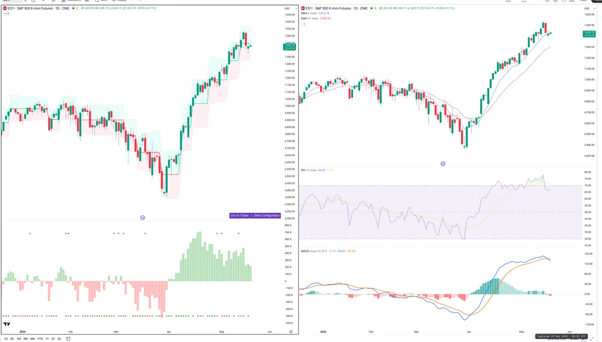Click EMA 9 value 7,415.79
The image size is (602, 342).
324,14
